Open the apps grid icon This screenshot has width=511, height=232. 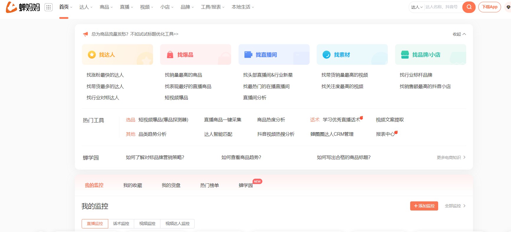coord(48,7)
